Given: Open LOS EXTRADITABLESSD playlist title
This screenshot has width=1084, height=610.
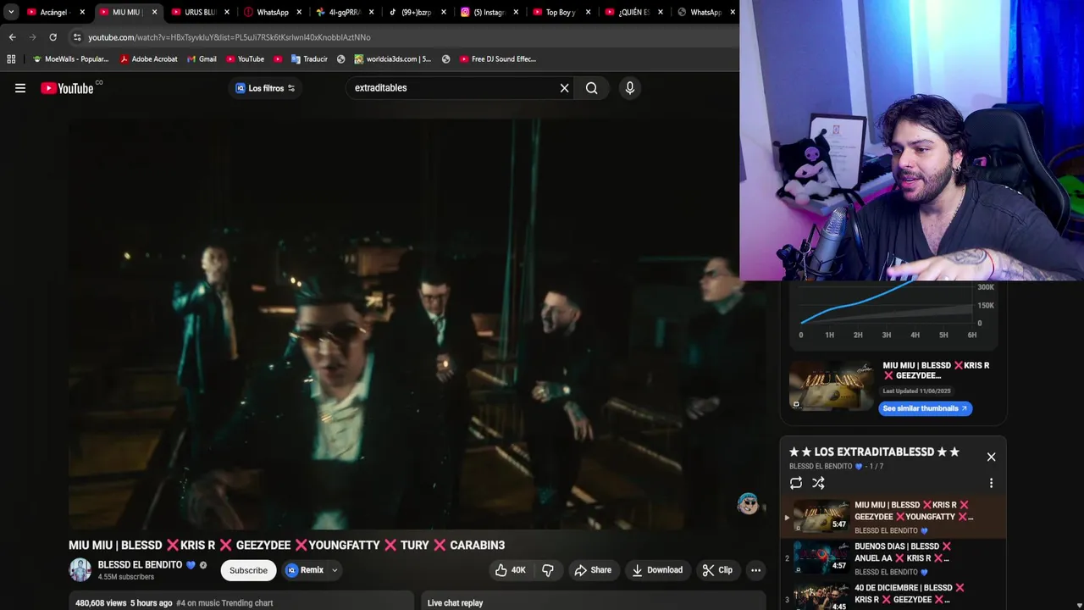Looking at the screenshot, I should tap(874, 452).
